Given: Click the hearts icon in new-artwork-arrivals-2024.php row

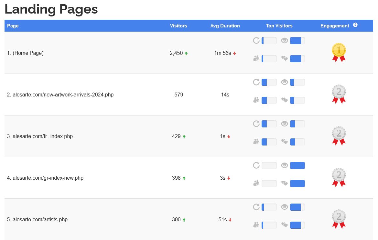Looking at the screenshot, I should point(285,100).
